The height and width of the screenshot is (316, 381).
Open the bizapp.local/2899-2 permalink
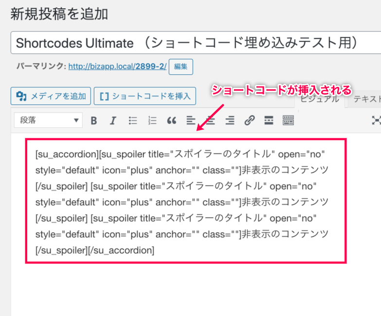(117, 66)
